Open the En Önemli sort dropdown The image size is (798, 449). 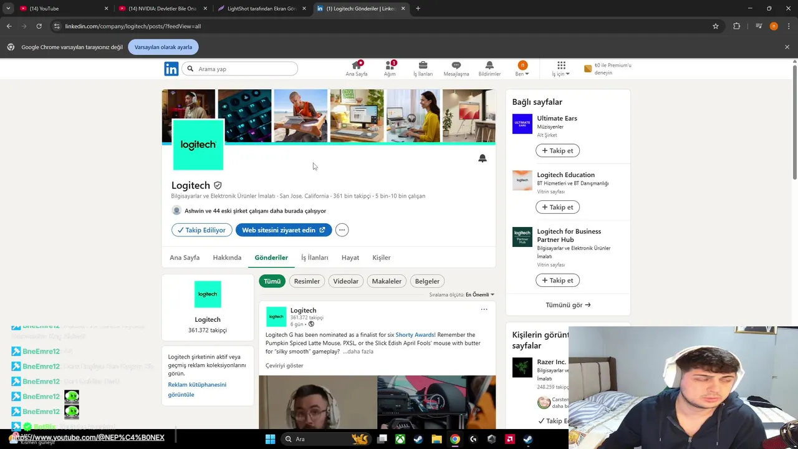tap(480, 294)
